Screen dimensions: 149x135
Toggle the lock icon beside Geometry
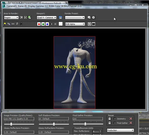(x=110, y=119)
